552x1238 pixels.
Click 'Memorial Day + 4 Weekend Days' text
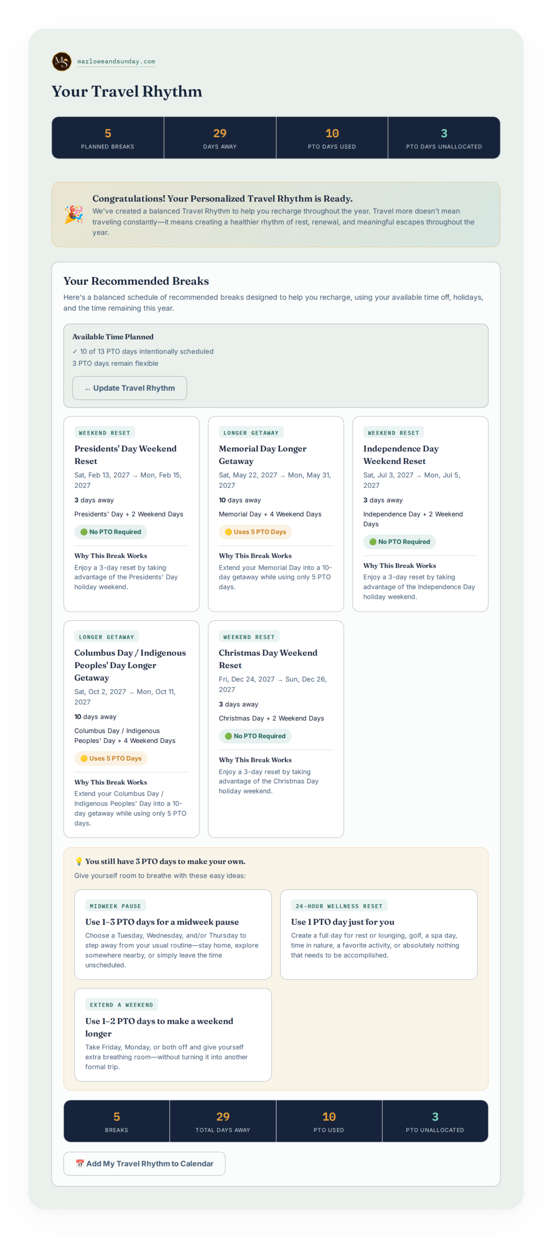click(270, 514)
